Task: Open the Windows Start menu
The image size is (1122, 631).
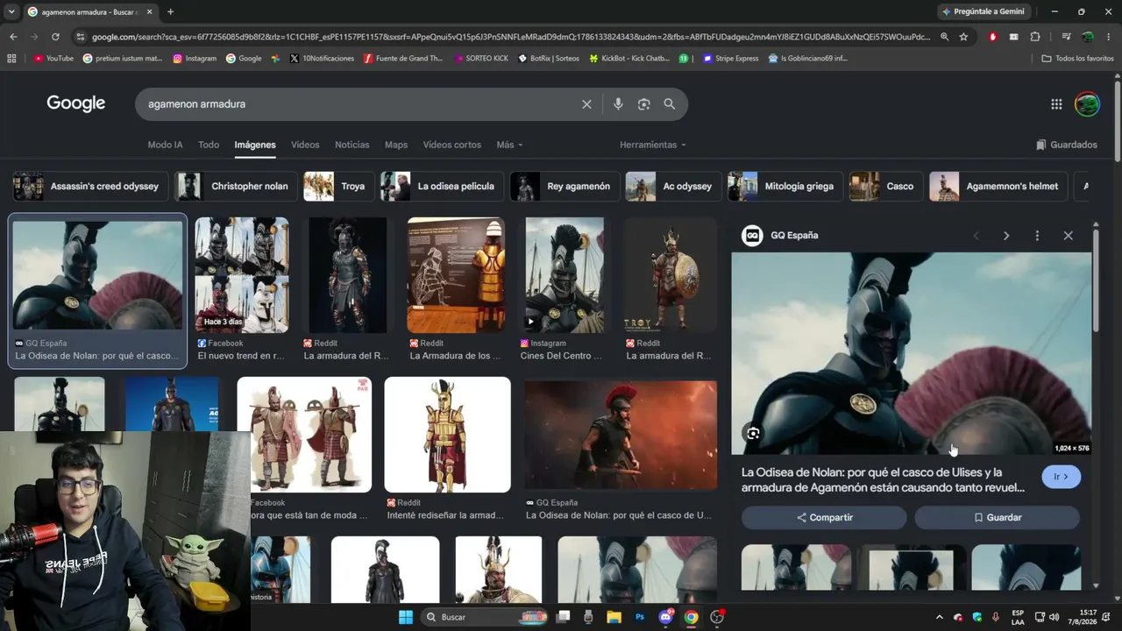Action: (406, 617)
